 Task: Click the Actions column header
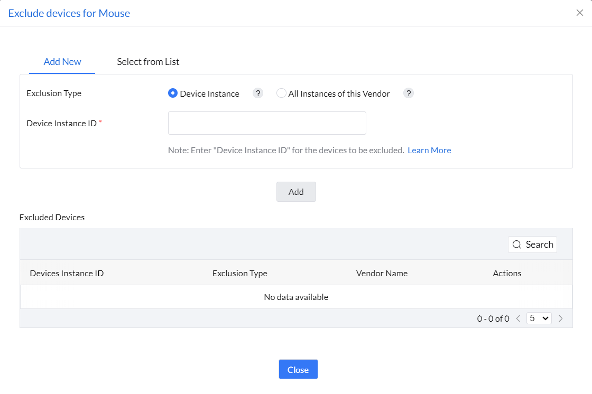(x=507, y=273)
